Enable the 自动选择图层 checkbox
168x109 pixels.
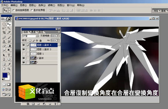14,10
